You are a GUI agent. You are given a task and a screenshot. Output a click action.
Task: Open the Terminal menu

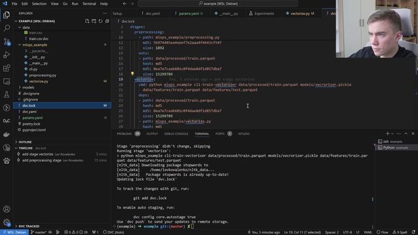click(89, 4)
